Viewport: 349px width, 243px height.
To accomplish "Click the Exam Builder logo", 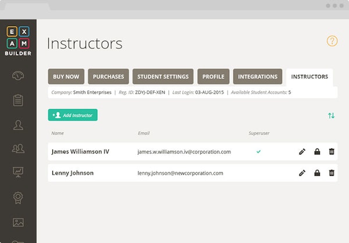I will 18,41.
